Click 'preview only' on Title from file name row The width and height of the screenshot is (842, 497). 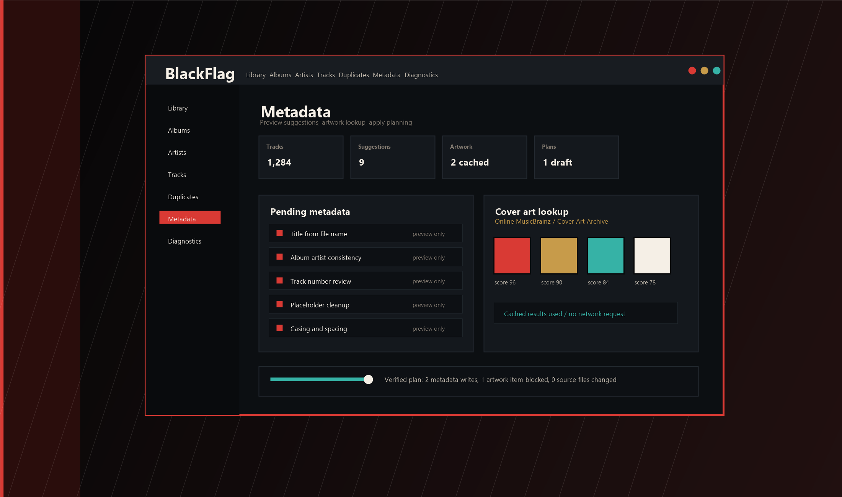(x=429, y=234)
